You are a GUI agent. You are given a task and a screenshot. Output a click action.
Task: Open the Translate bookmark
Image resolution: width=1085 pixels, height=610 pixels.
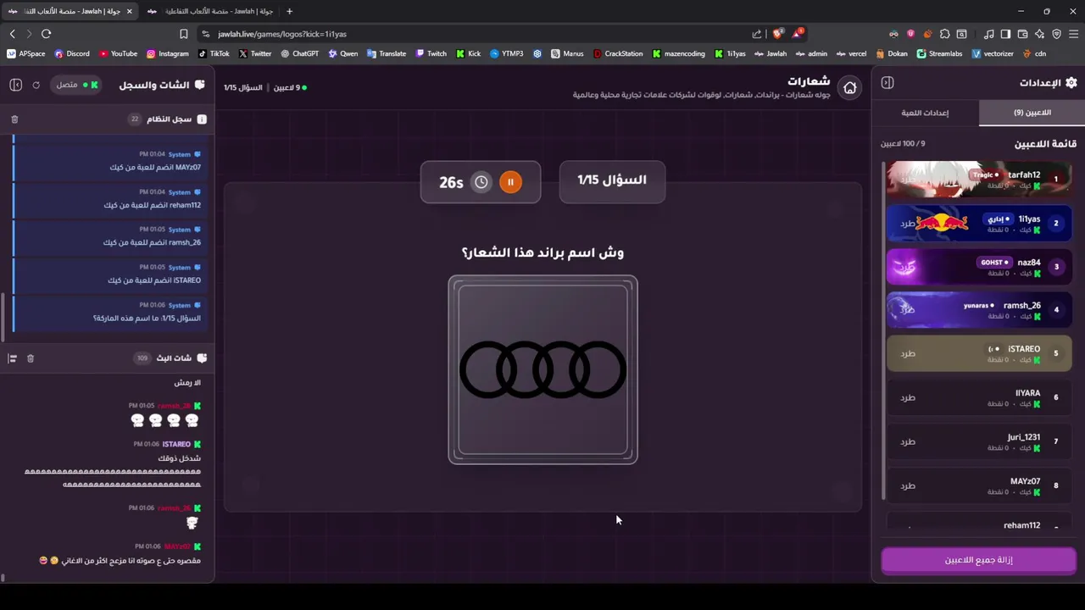coord(386,53)
